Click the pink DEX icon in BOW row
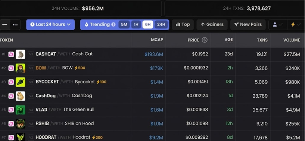 (11, 68)
